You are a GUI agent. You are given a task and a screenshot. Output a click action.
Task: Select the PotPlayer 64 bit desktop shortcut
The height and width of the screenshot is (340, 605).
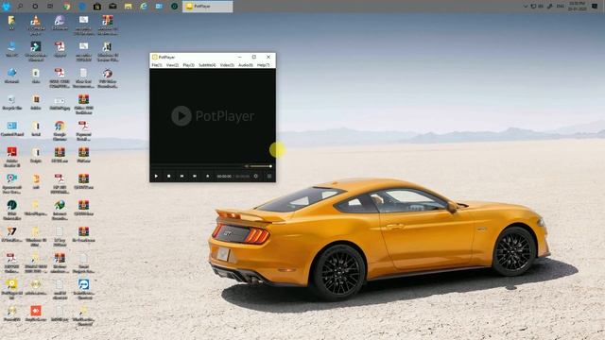click(11, 290)
